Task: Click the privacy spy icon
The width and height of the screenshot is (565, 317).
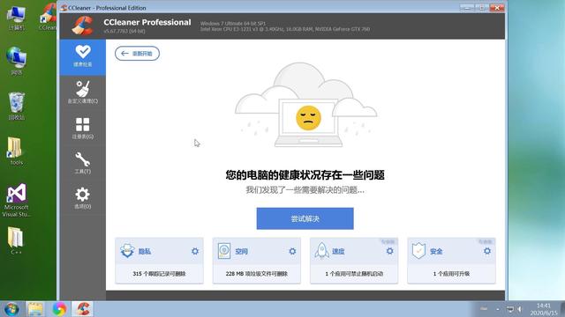Action: (127, 251)
